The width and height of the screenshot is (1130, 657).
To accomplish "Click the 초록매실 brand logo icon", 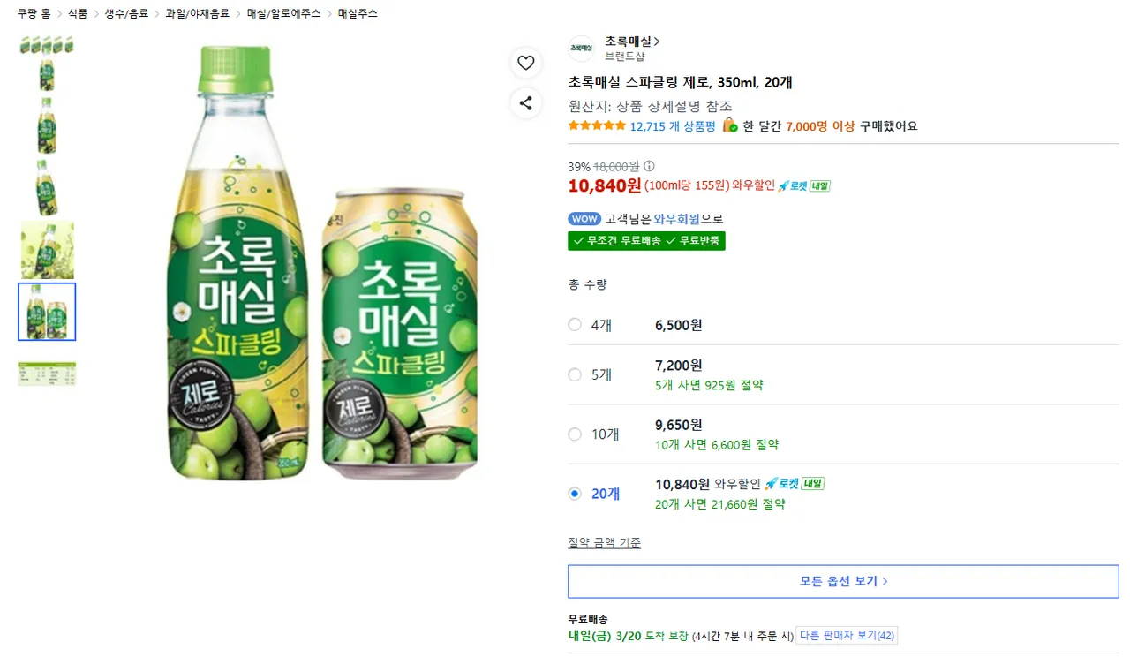I will 580,49.
